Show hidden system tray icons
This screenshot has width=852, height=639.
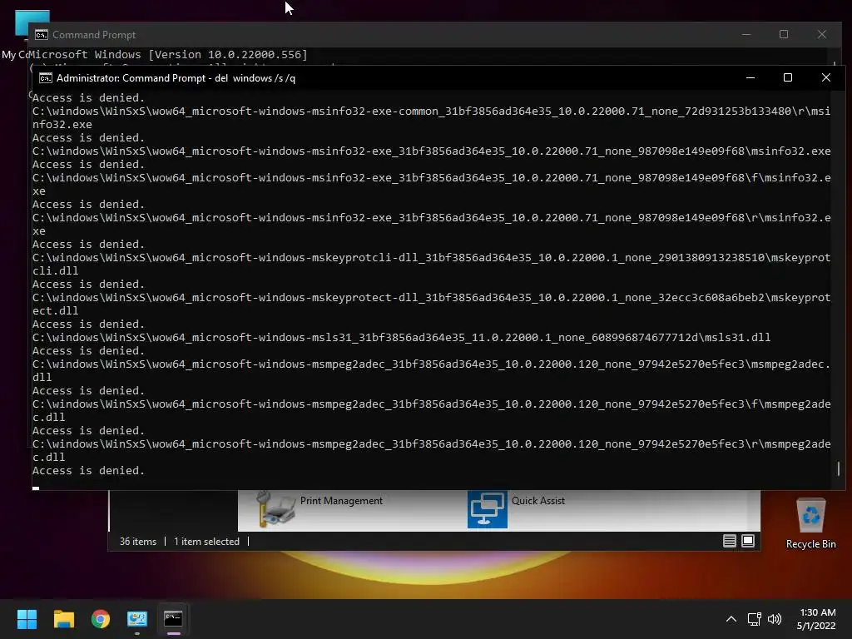tap(731, 619)
